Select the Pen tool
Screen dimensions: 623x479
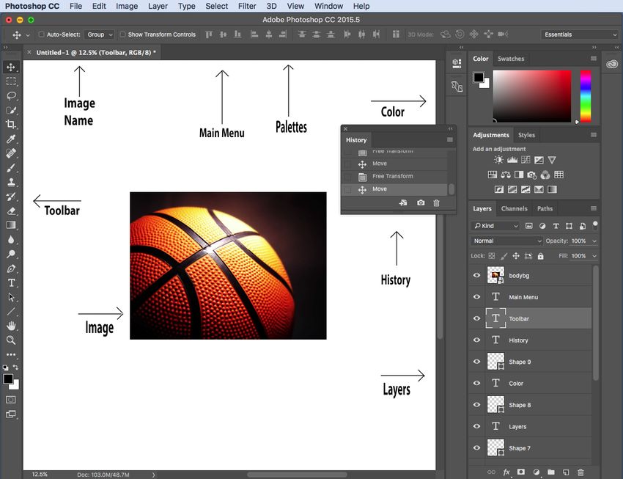pos(11,268)
